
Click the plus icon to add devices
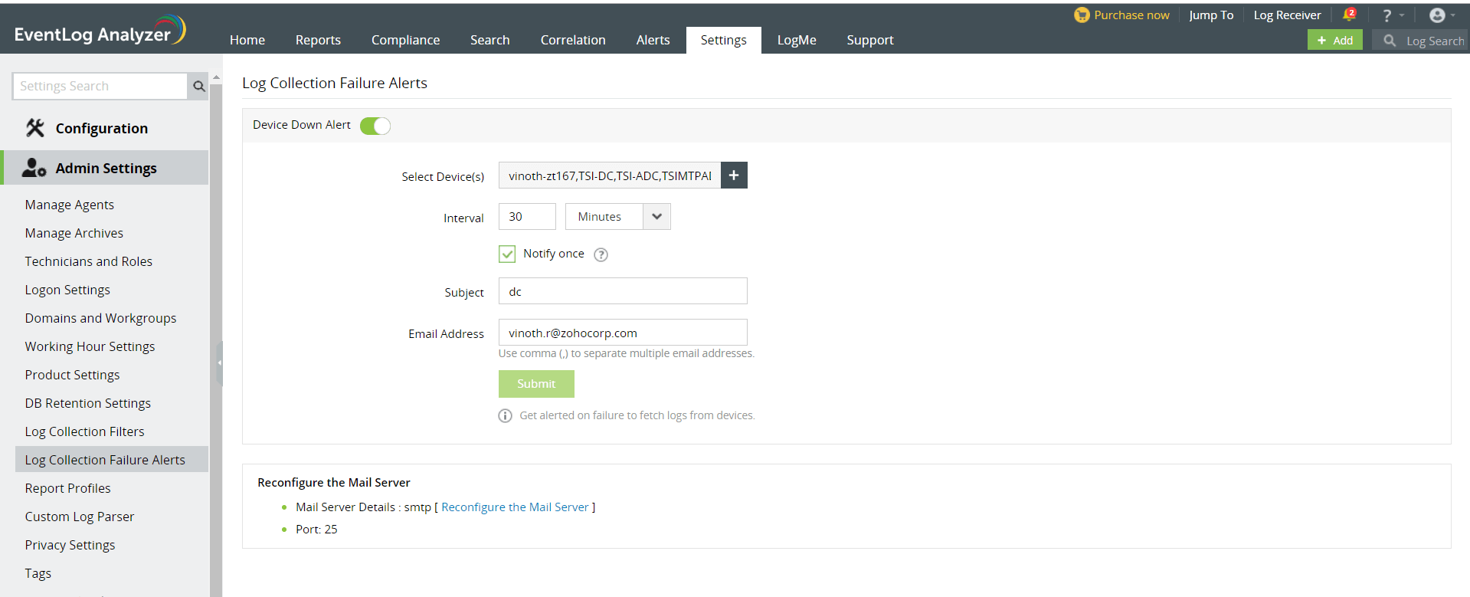click(x=734, y=175)
